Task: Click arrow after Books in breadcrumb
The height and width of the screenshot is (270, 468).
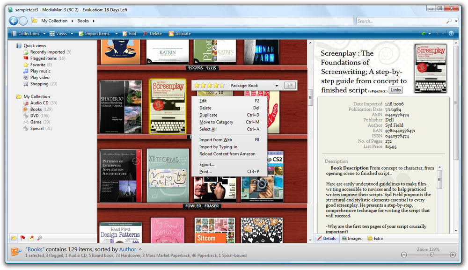Action: pyautogui.click(x=94, y=21)
